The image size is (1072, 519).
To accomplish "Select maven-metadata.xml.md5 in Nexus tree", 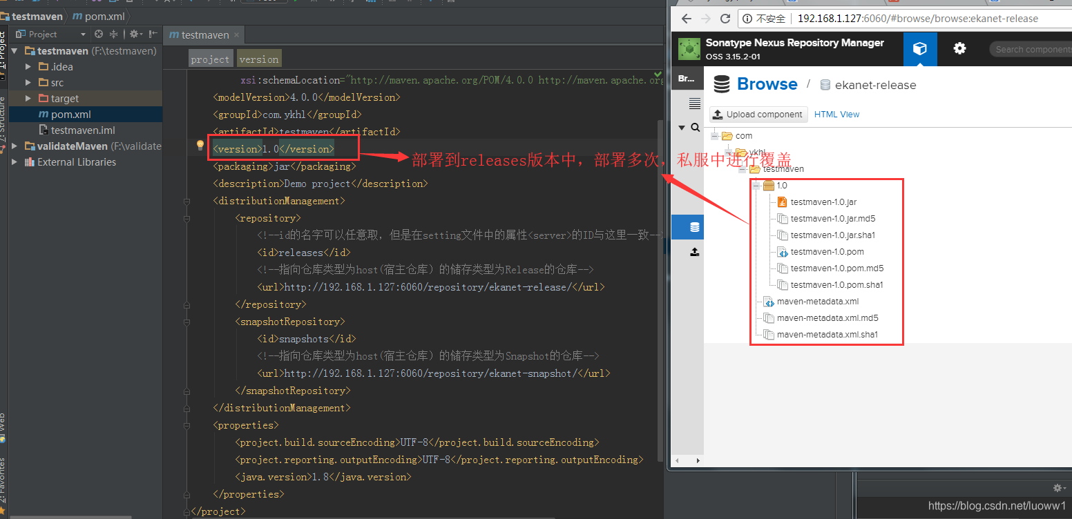I will 827,318.
